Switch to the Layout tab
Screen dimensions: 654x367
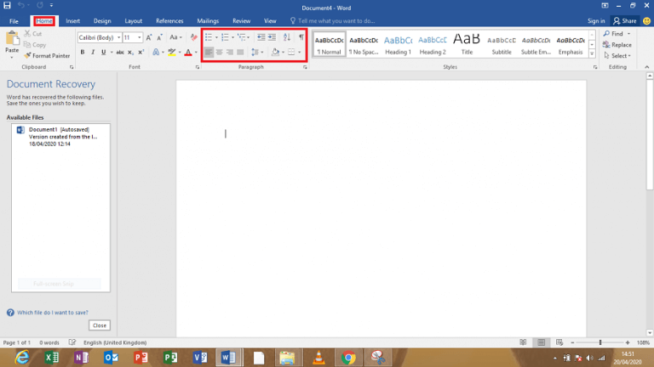click(133, 20)
